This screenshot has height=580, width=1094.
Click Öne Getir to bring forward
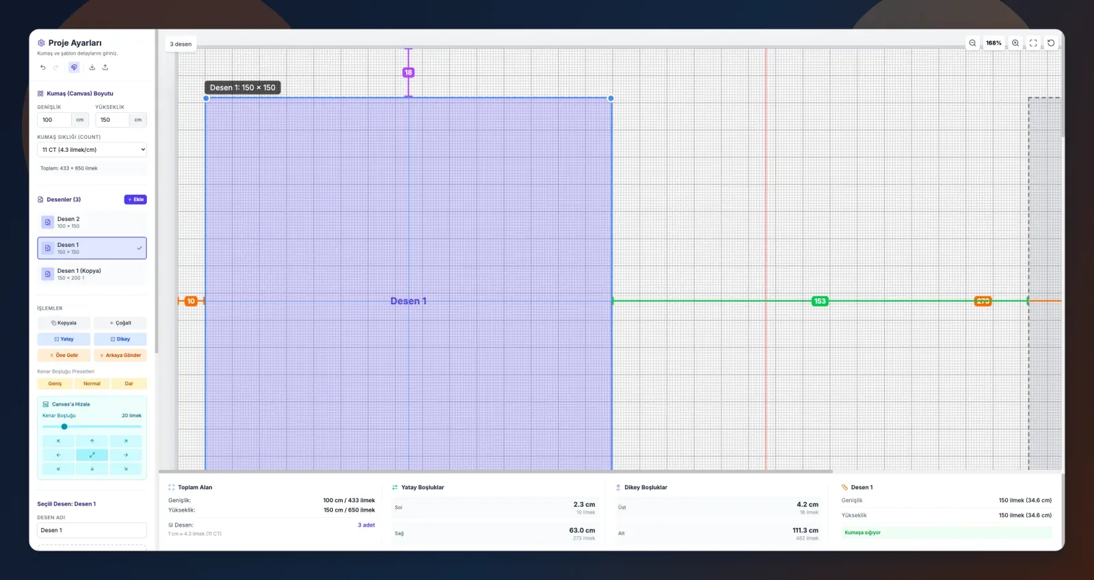[x=64, y=356]
